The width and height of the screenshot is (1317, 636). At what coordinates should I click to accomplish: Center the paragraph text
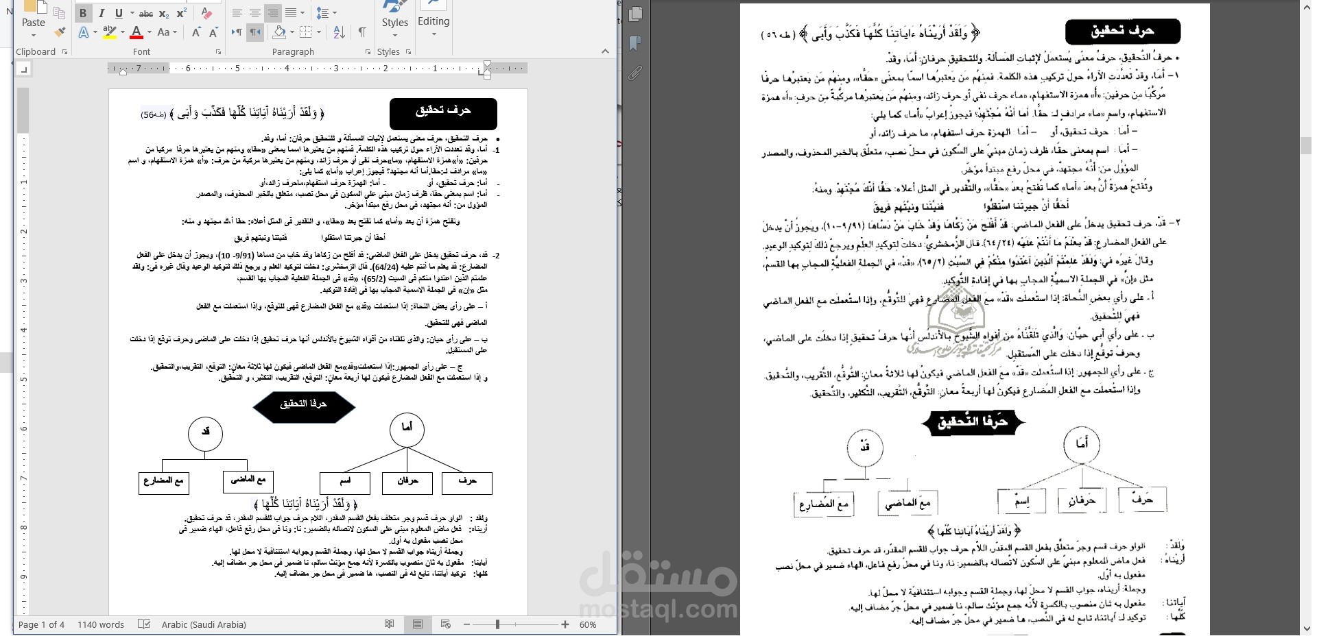tap(255, 13)
